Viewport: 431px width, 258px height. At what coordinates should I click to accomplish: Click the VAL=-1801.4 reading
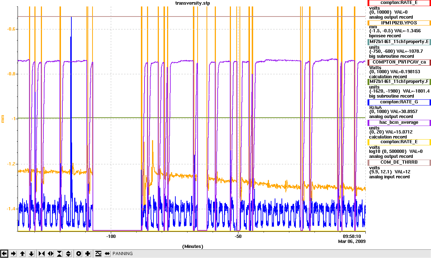pos(416,91)
